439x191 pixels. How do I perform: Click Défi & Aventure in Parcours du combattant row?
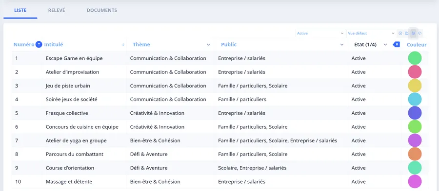point(149,154)
